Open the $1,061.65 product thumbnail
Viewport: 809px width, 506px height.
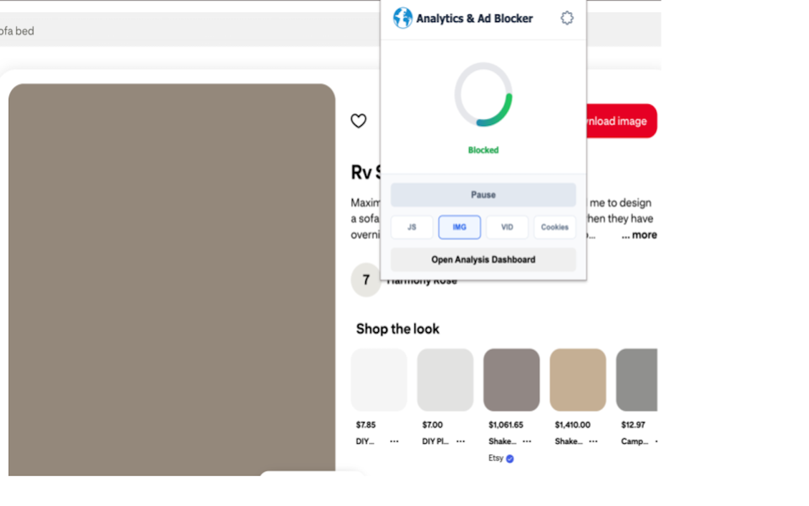[x=512, y=380]
